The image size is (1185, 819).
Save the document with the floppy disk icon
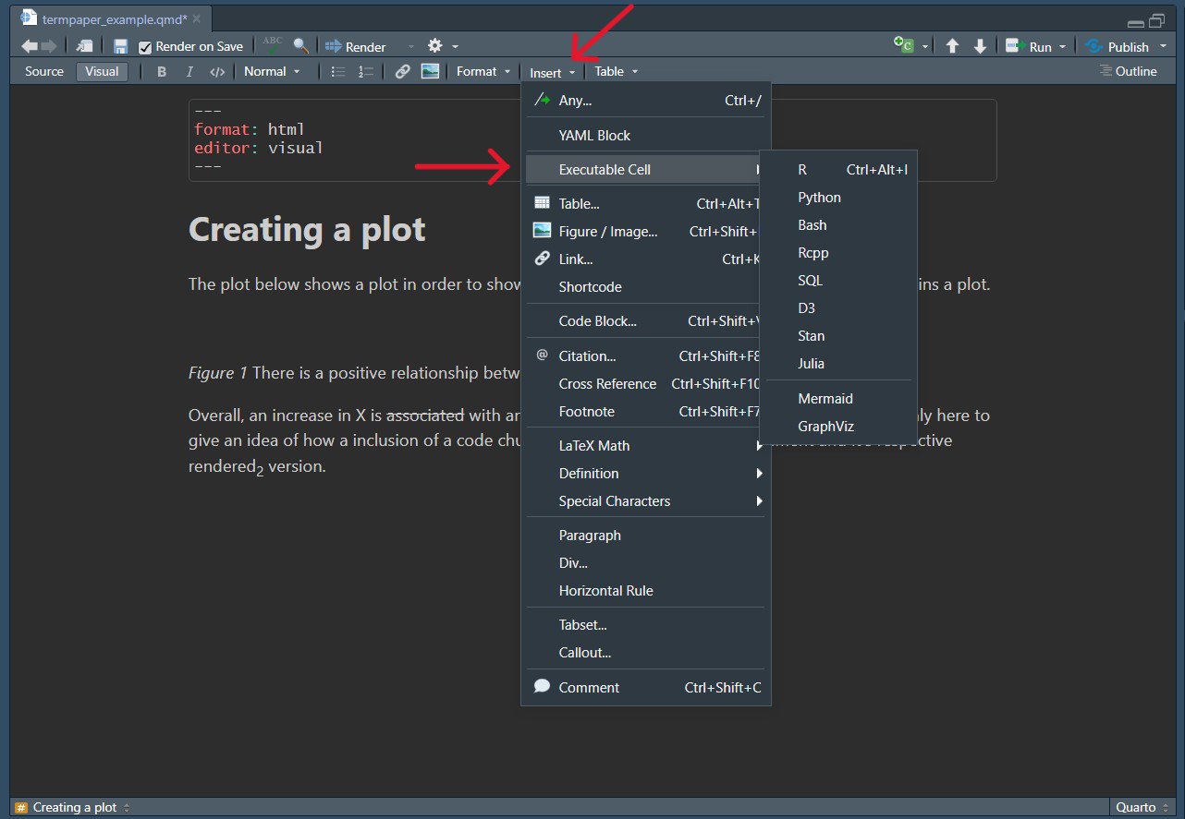coord(120,46)
